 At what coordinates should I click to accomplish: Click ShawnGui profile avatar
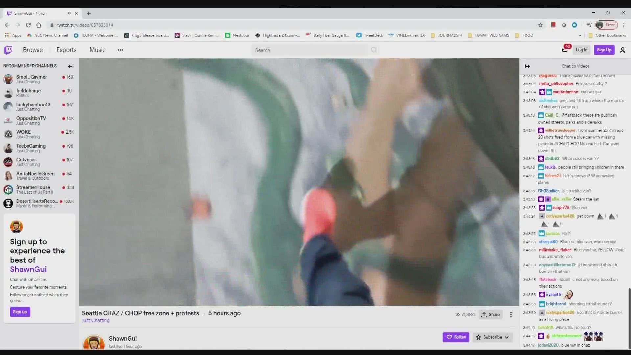(x=94, y=342)
